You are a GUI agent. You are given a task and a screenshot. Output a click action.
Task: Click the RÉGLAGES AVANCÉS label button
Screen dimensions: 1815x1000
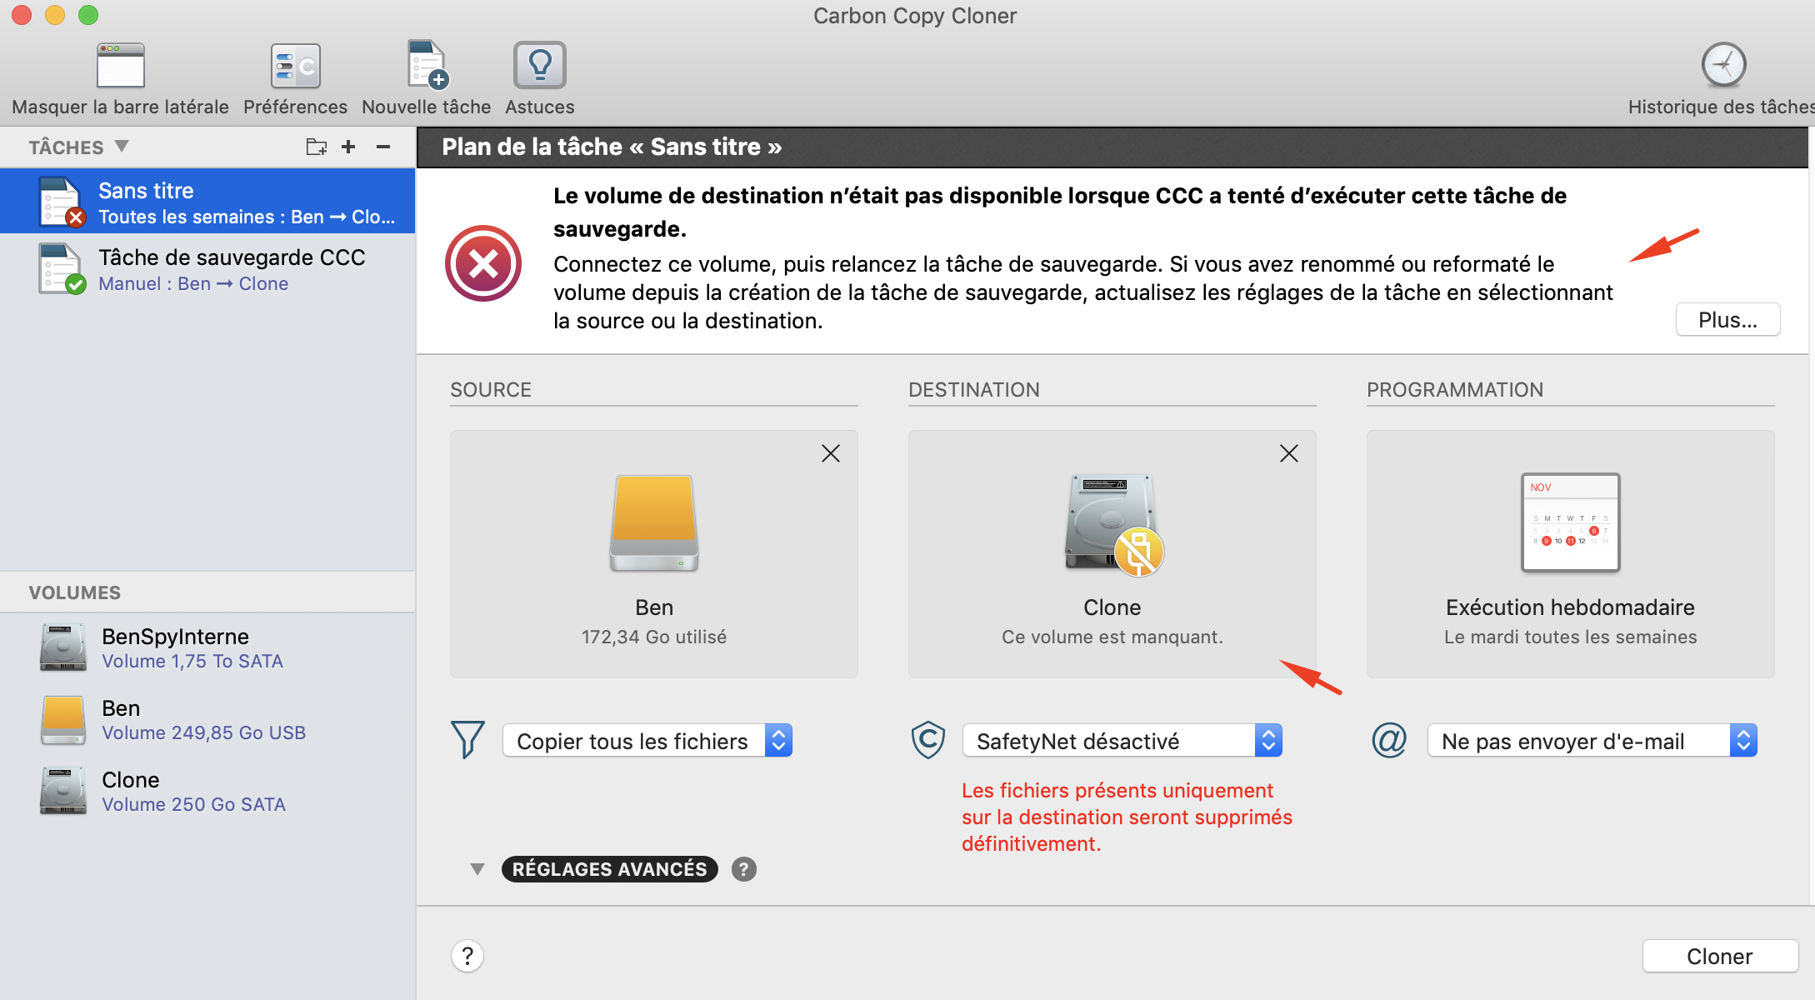[609, 869]
